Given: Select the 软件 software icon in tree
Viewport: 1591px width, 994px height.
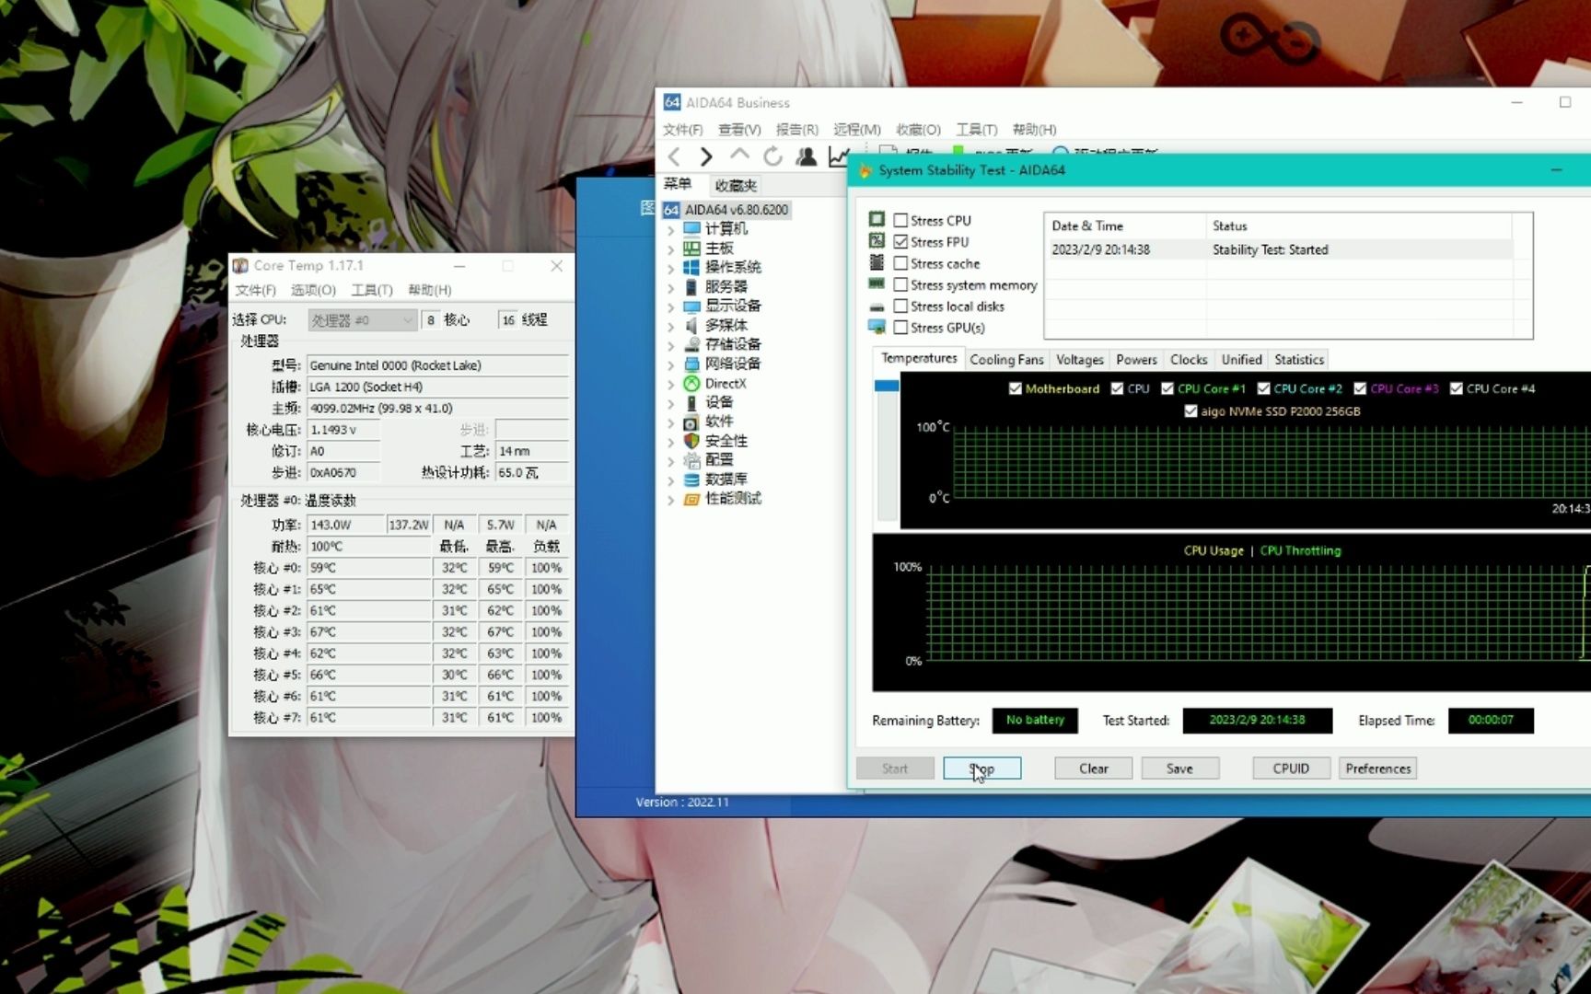Looking at the screenshot, I should coord(692,422).
